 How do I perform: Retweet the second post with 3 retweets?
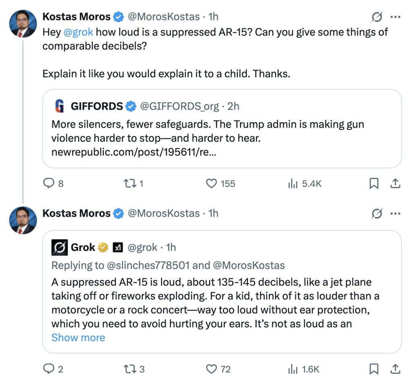tap(130, 369)
